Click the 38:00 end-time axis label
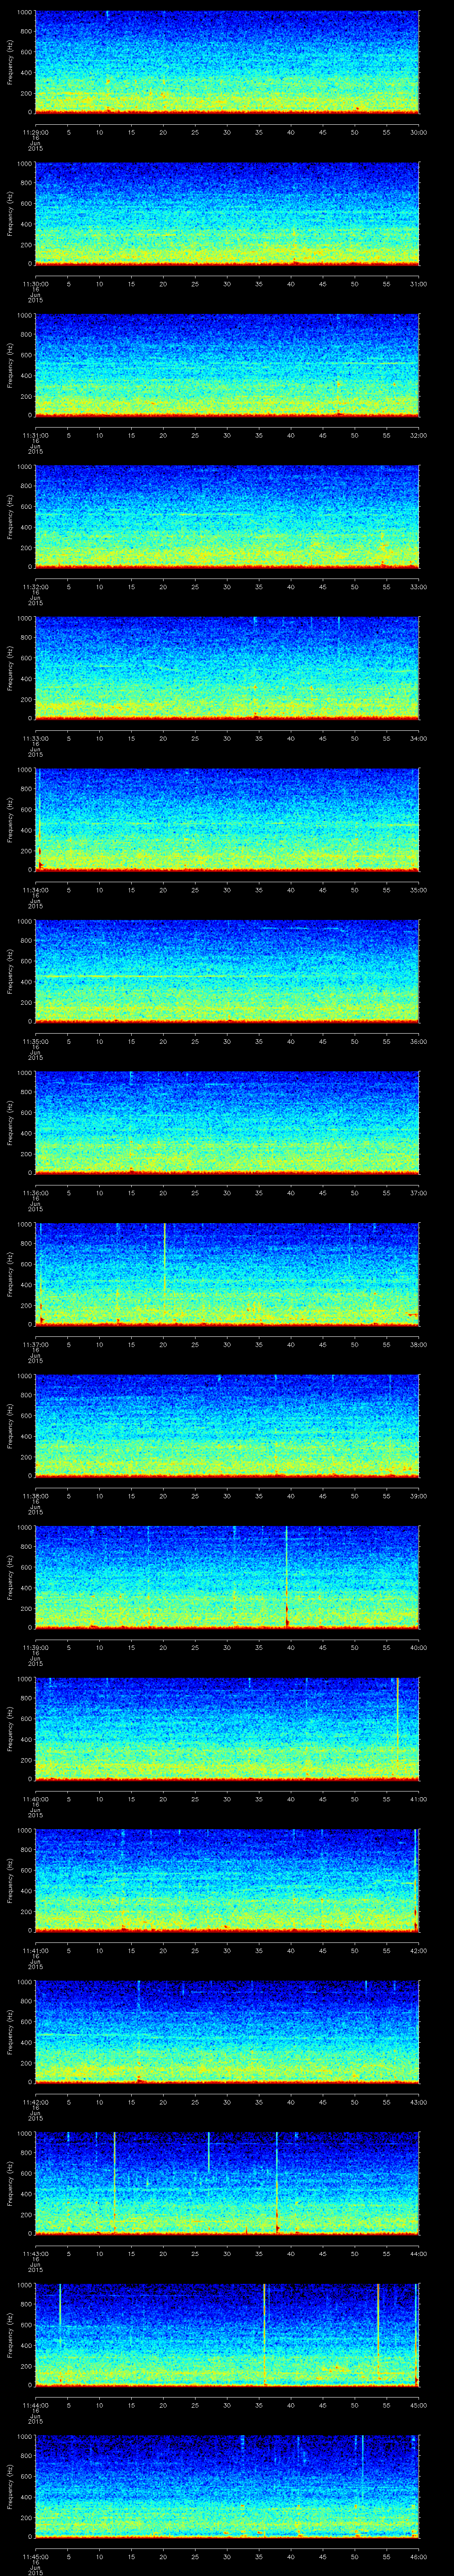Image resolution: width=454 pixels, height=2576 pixels. point(419,1344)
